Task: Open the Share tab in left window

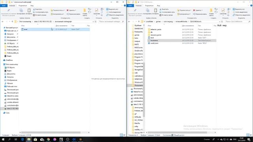Action: pyautogui.click(x=23, y=6)
